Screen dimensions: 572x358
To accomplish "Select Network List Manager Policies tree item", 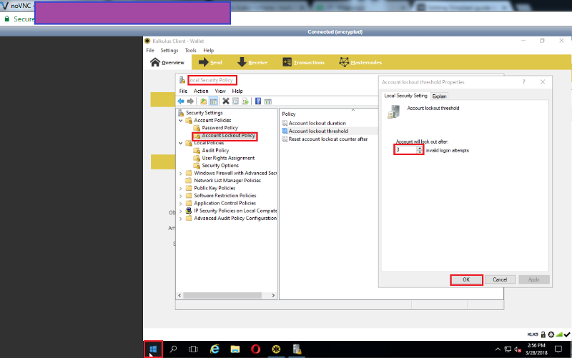I will click(227, 181).
